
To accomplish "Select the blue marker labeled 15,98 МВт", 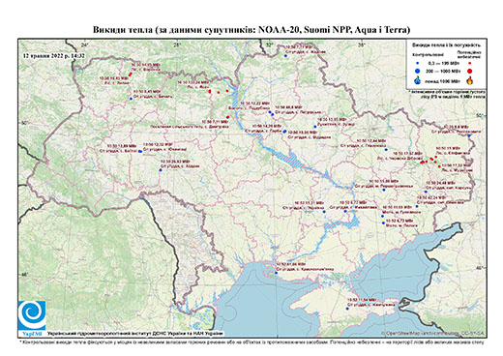I will click(x=384, y=190).
